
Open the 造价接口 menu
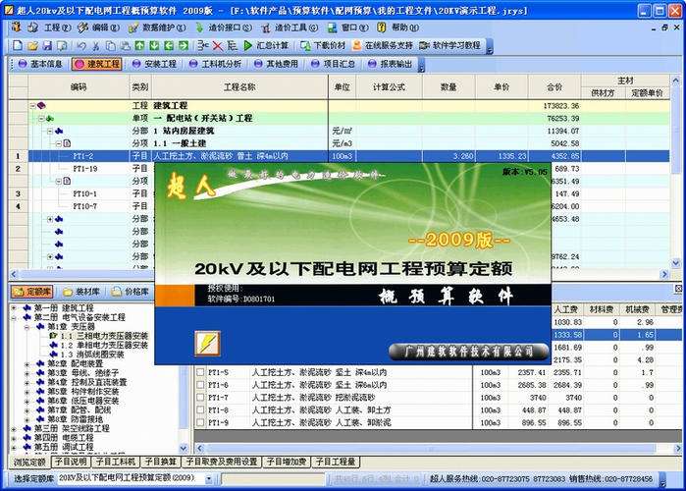[230, 27]
